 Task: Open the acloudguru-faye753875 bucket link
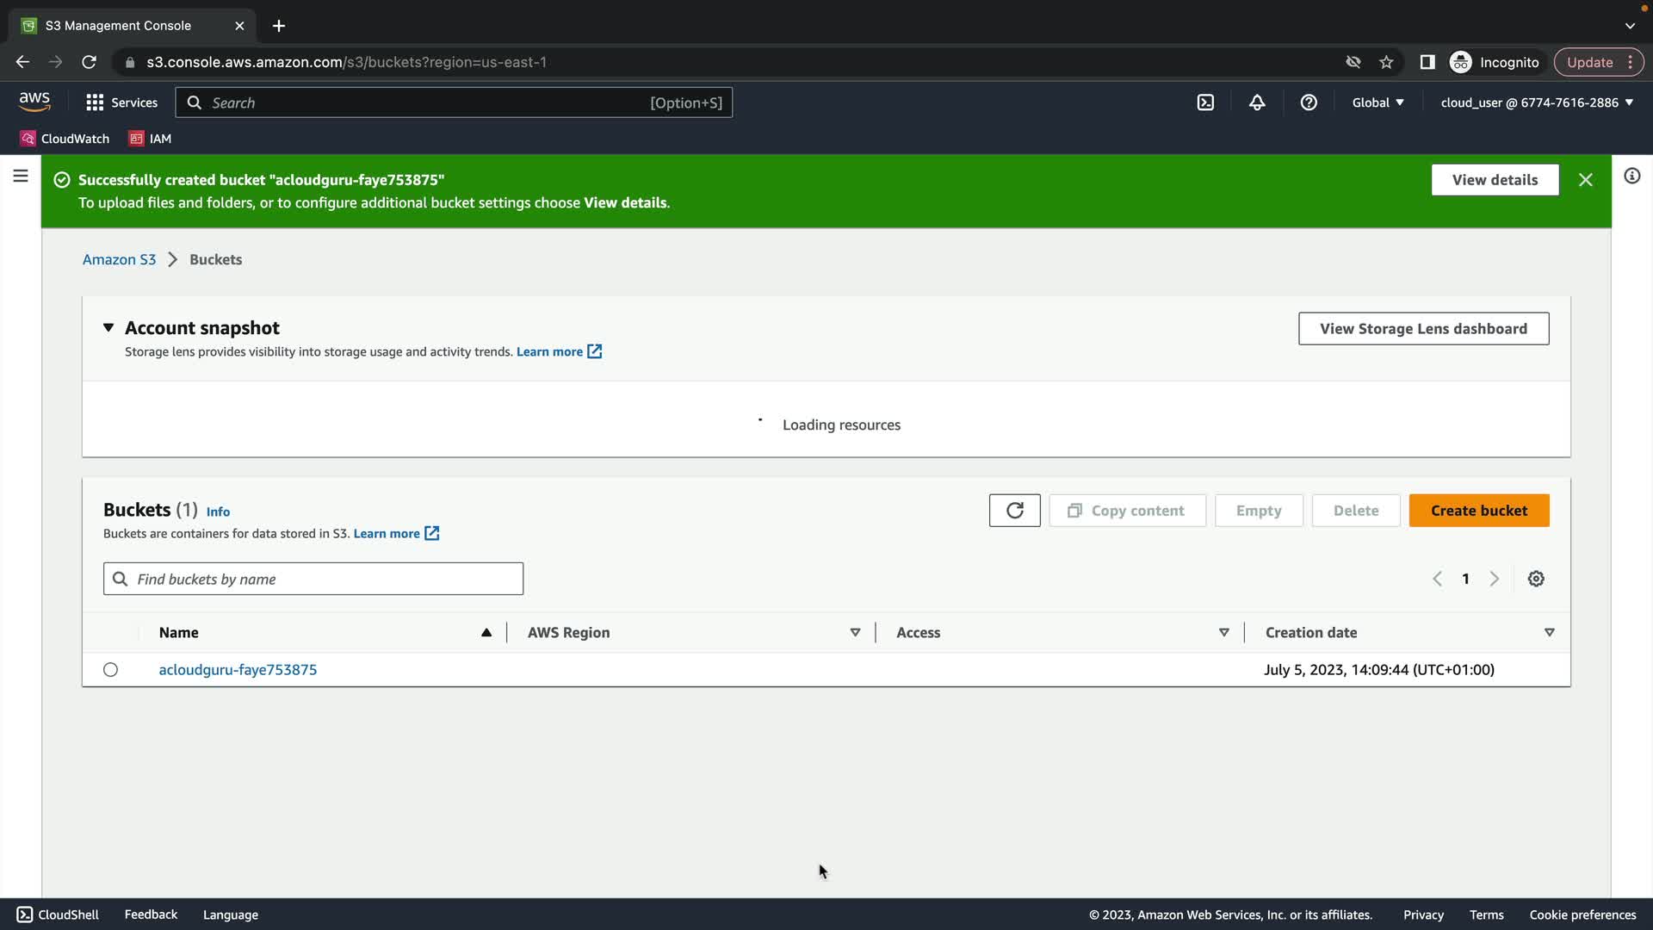[238, 670]
